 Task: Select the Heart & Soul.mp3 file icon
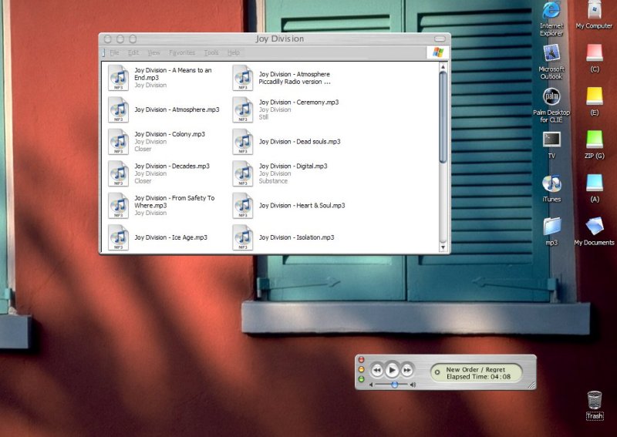243,205
